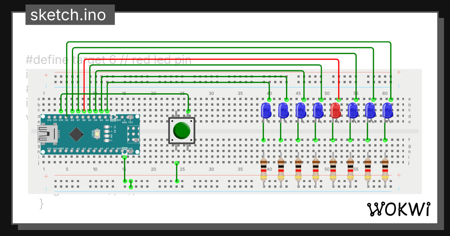
Task: Click the green pushbutton cap
Action: 182,130
